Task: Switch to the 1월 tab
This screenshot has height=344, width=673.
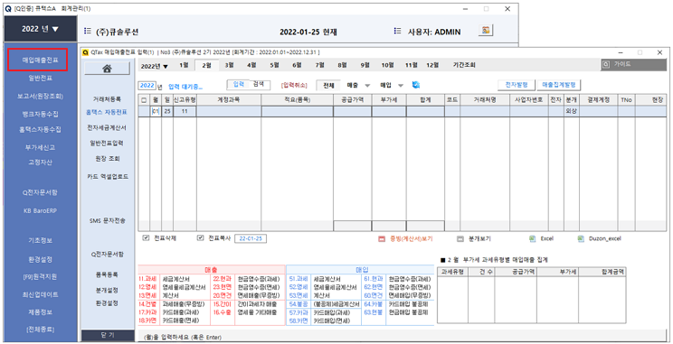Action: pyautogui.click(x=184, y=65)
